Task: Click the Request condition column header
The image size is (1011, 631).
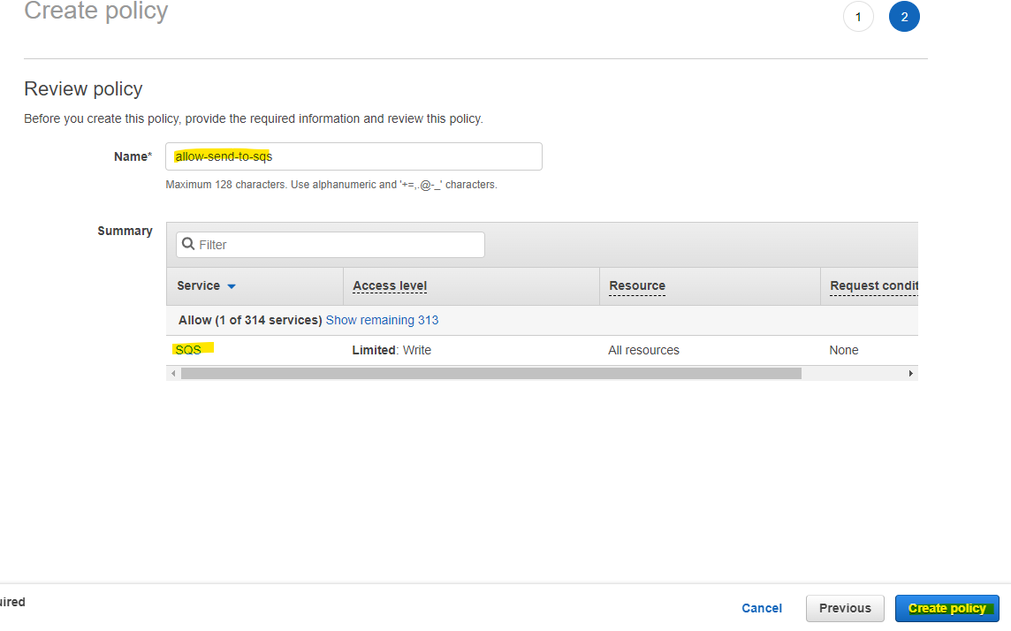Action: [874, 285]
